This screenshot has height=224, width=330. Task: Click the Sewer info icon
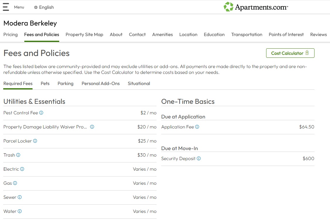[20, 197]
